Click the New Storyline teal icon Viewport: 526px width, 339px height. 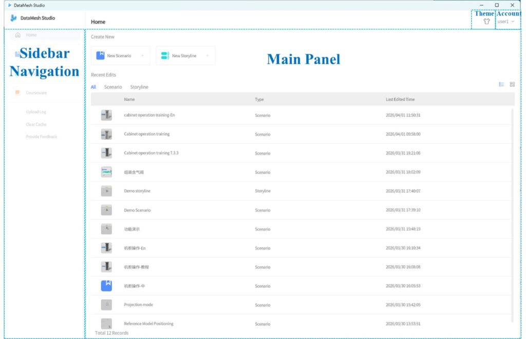coord(165,55)
